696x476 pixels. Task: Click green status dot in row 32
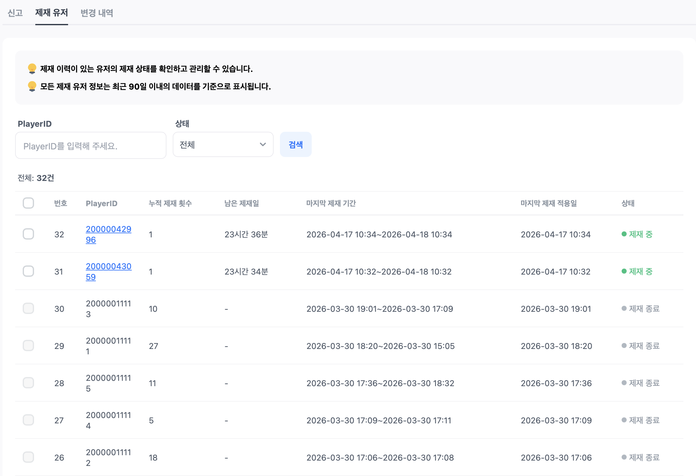tap(624, 234)
